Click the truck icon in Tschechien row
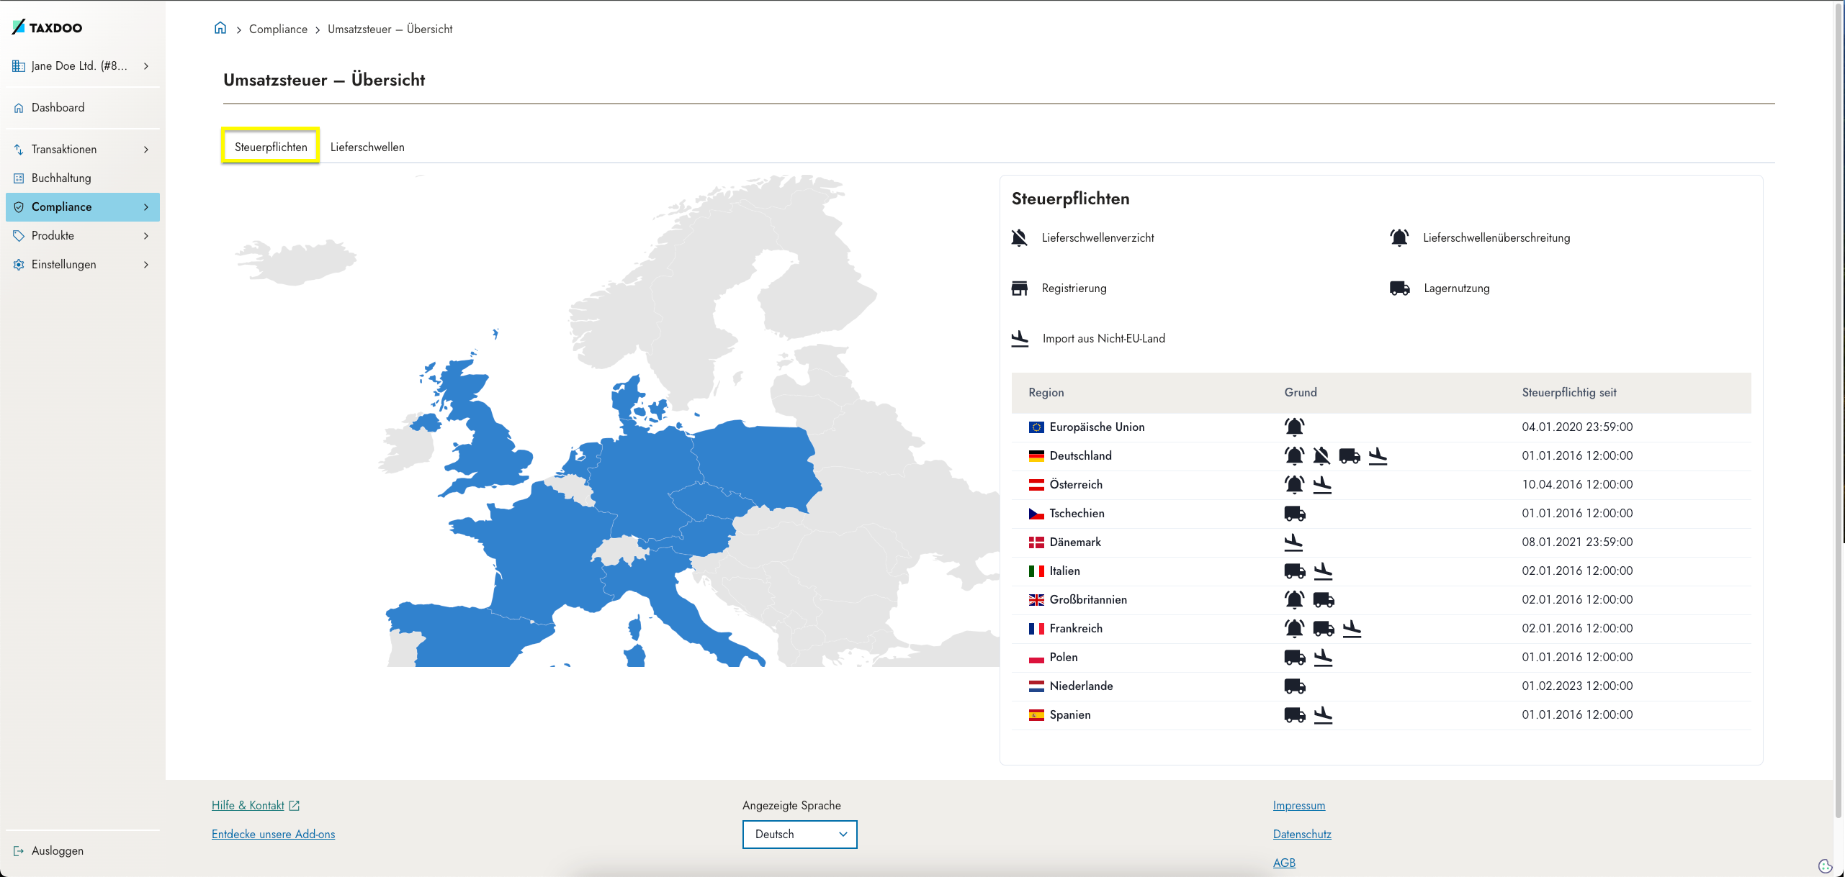Viewport: 1845px width, 877px height. click(1295, 514)
